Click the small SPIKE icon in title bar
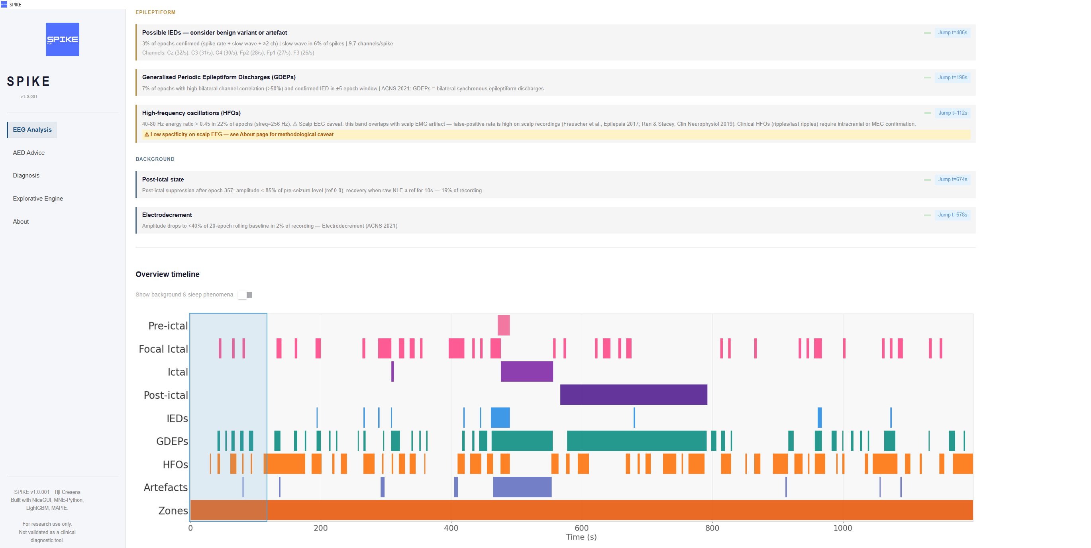 pos(4,4)
